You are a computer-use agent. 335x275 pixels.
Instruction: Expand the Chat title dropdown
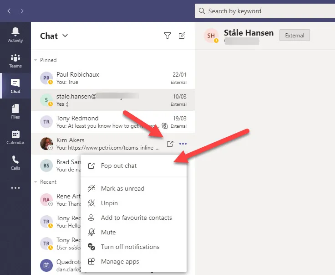click(x=65, y=36)
